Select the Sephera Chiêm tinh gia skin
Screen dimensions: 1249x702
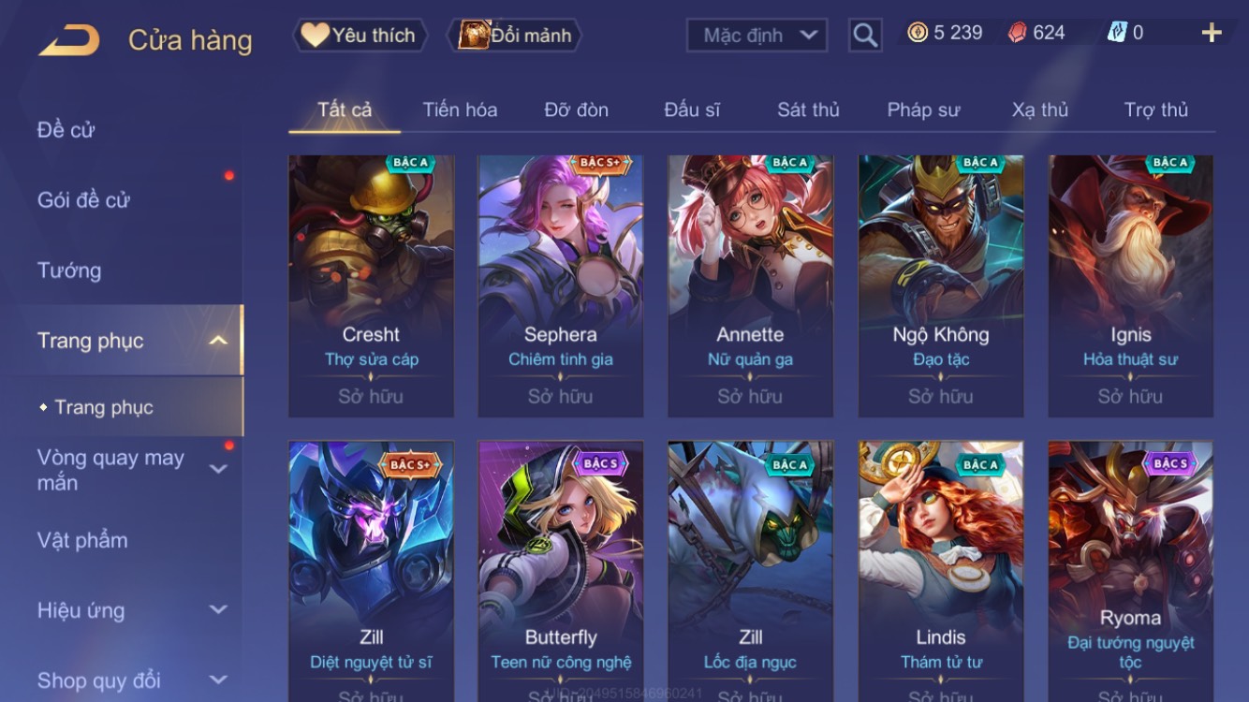tap(560, 285)
